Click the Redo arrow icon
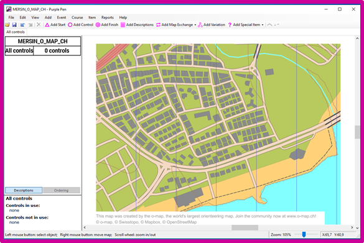Image resolution: width=364 pixels, height=243 pixels. pyautogui.click(x=30, y=25)
